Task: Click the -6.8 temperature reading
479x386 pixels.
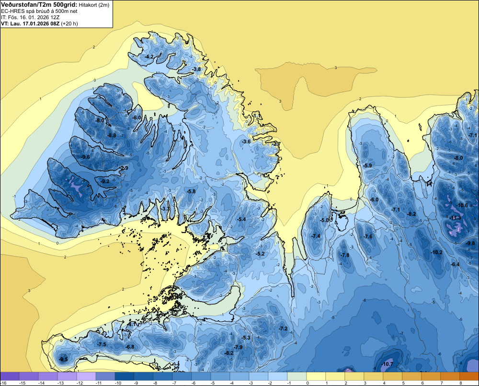Action: pos(130,347)
